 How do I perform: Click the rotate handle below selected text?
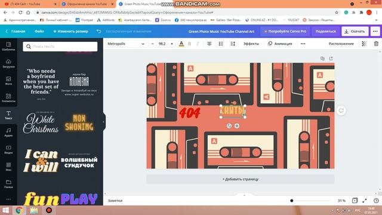point(229,126)
